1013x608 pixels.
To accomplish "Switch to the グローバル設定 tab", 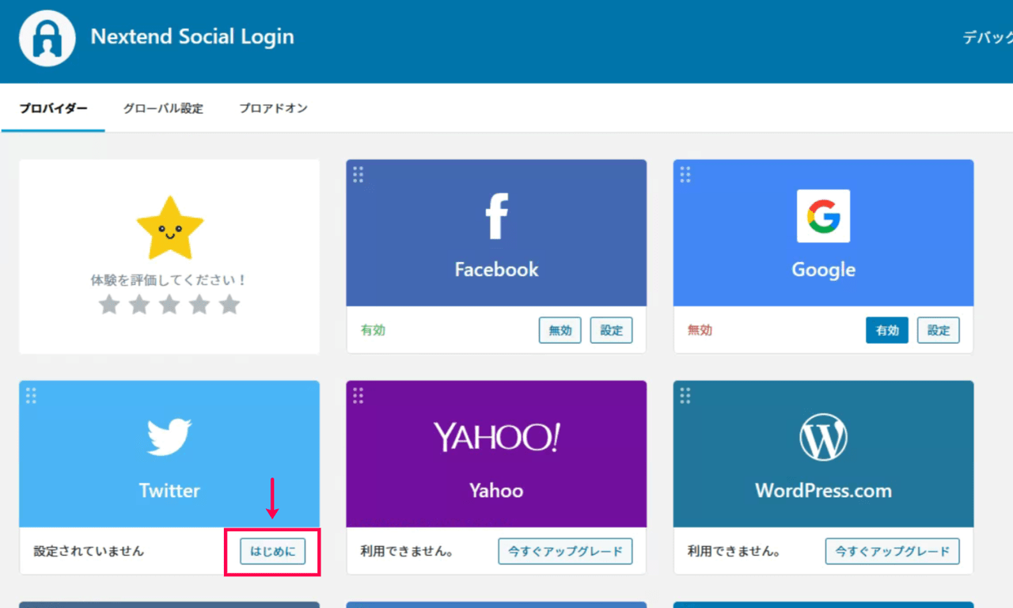I will point(163,108).
